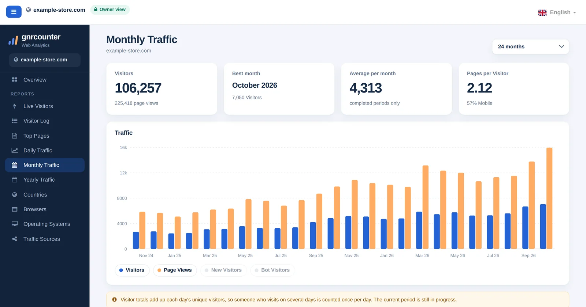
Task: Click the gnrcounter bar-chart logo icon
Action: click(x=13, y=41)
